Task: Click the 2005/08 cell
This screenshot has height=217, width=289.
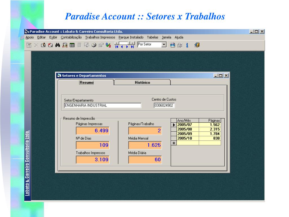Action: click(x=188, y=129)
